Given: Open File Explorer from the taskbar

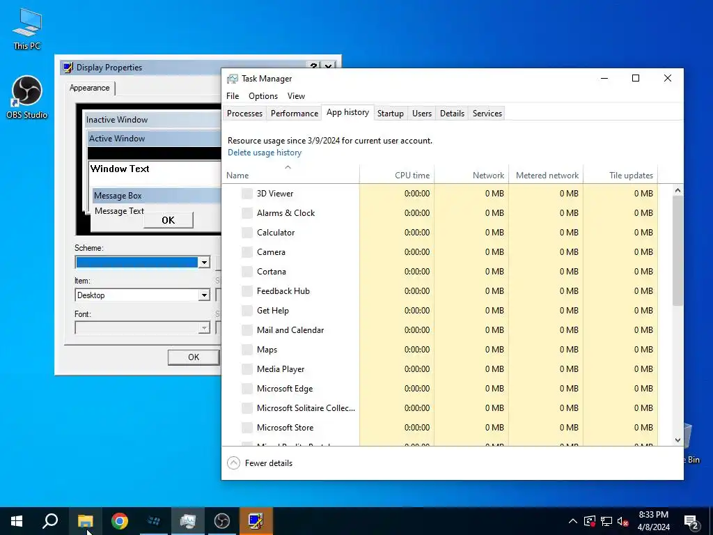Looking at the screenshot, I should coord(85,521).
